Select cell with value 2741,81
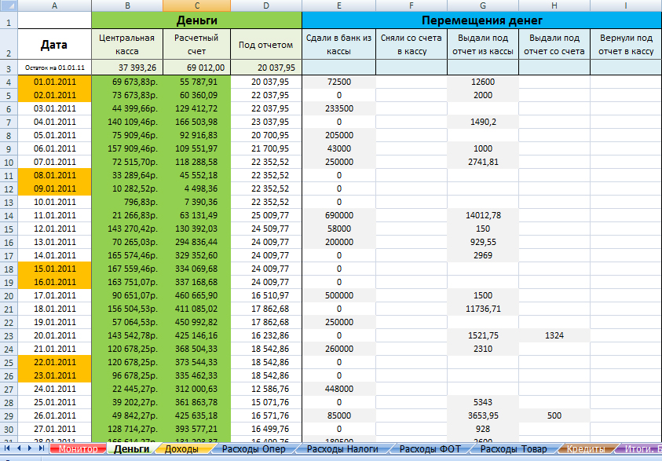 [x=483, y=162]
